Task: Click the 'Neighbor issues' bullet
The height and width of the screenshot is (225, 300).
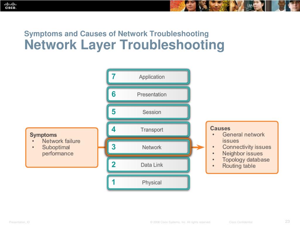Action: pyautogui.click(x=242, y=153)
